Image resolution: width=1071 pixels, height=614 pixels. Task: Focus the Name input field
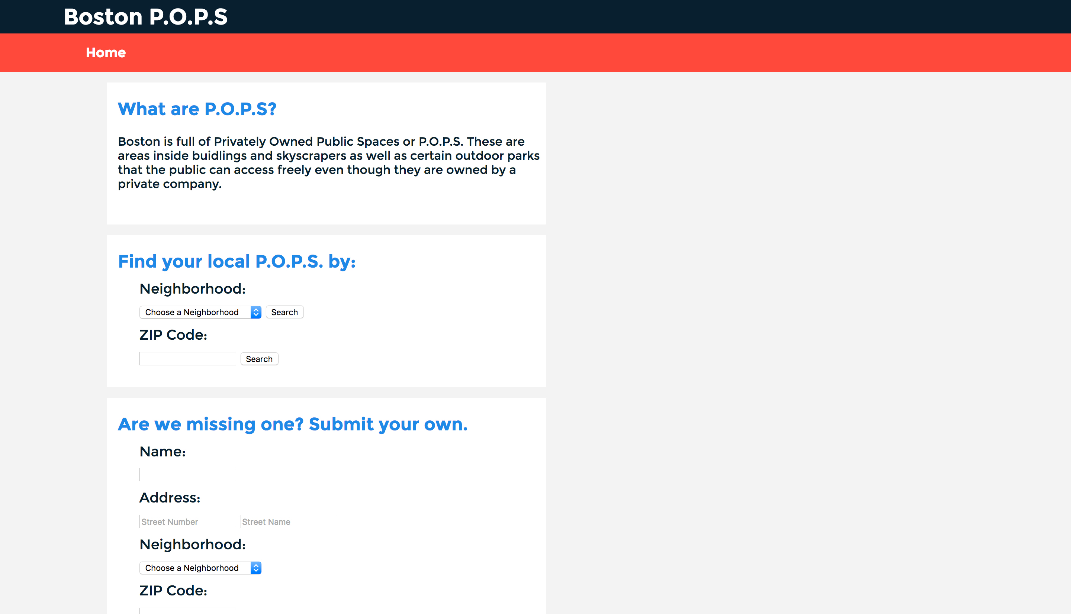tap(188, 474)
